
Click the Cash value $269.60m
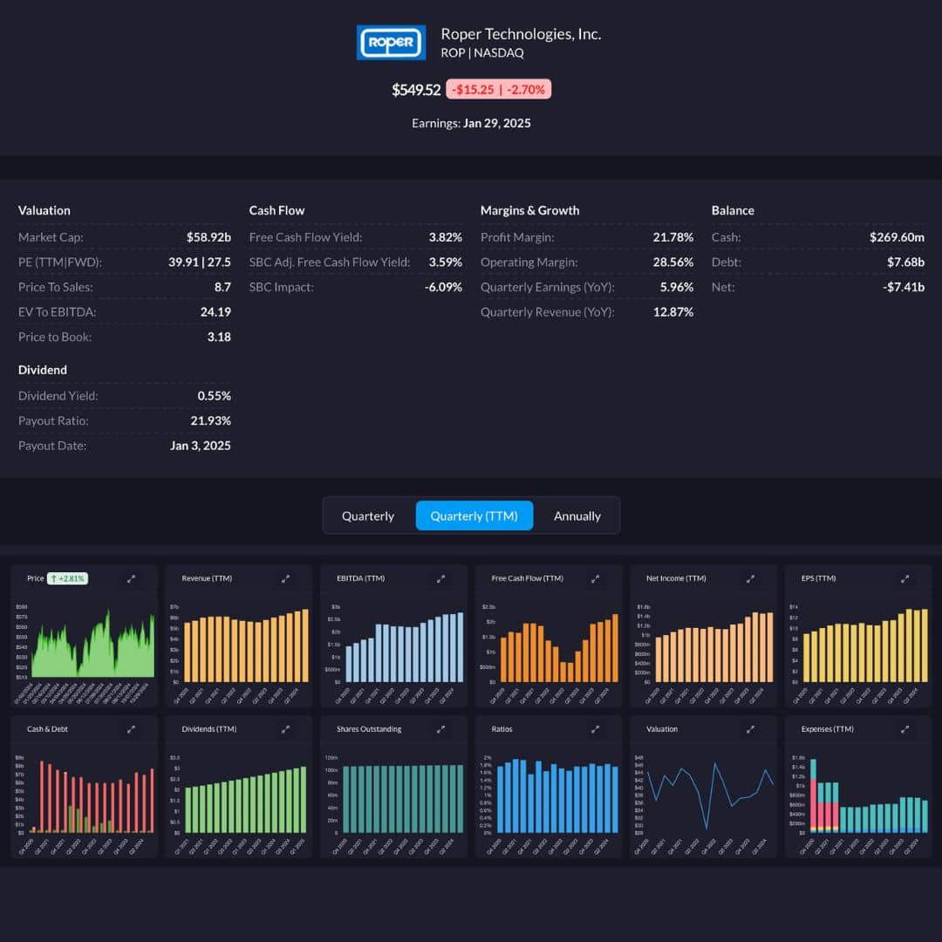click(897, 237)
